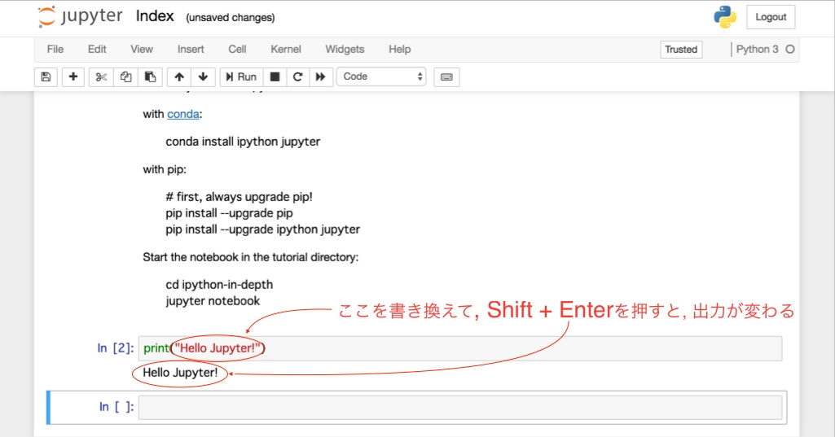Viewport: 835px width, 437px height.
Task: Click the Python 3 kernel name
Action: [x=758, y=49]
